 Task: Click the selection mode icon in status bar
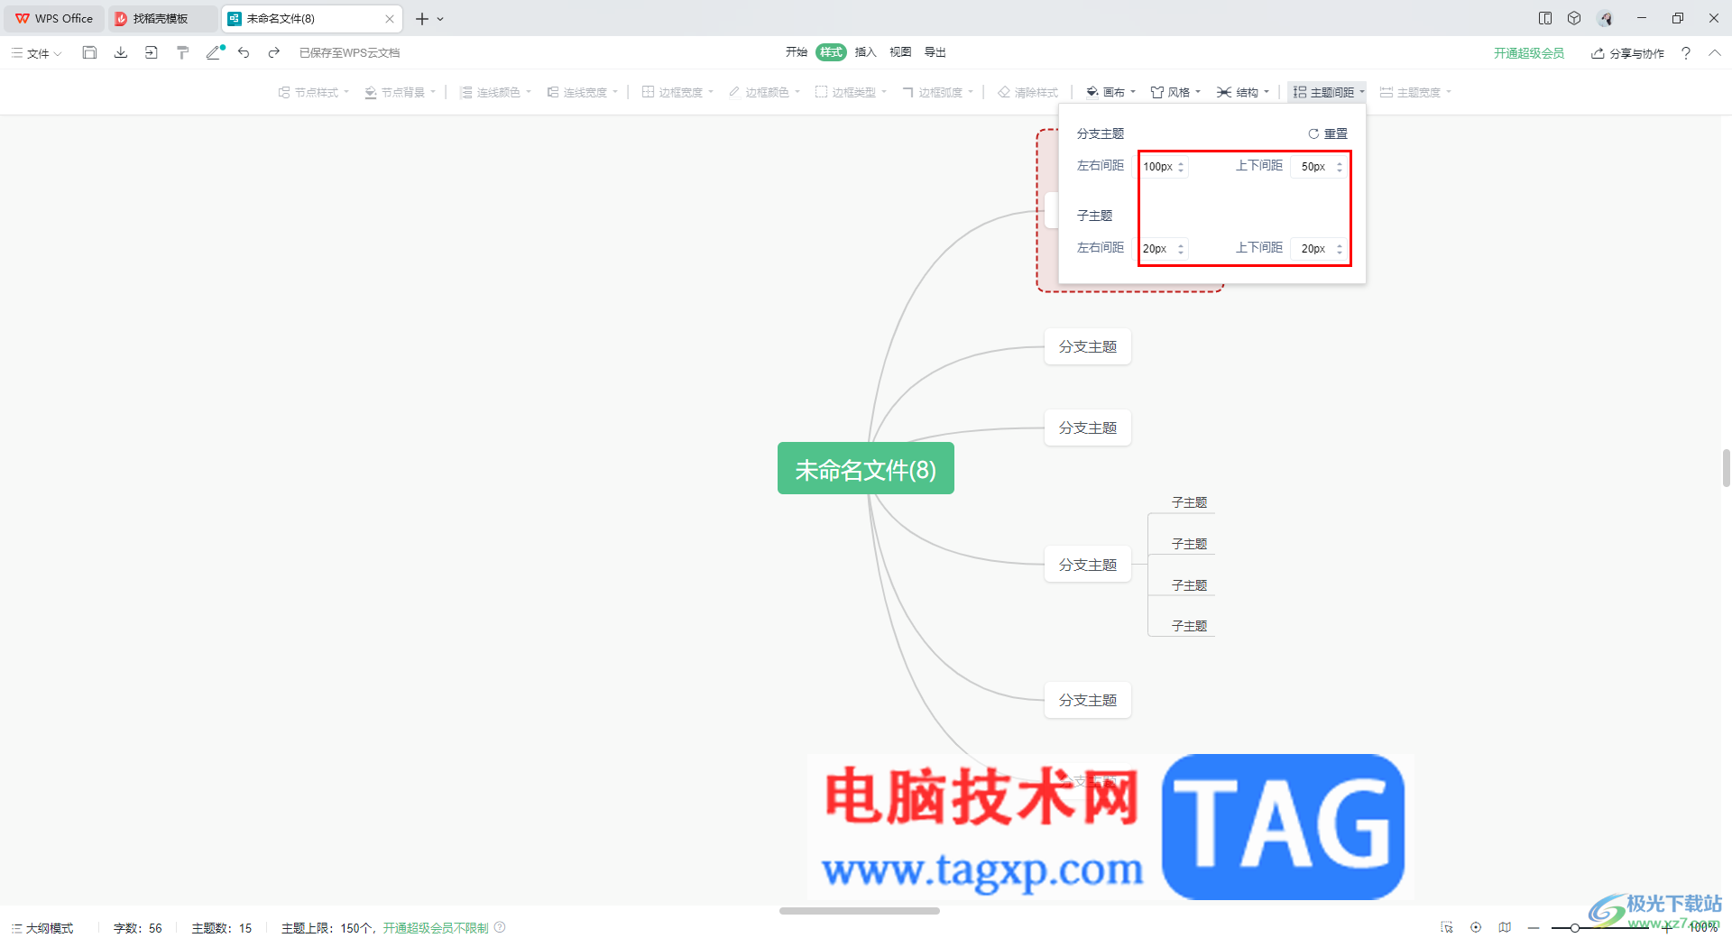(x=1447, y=927)
